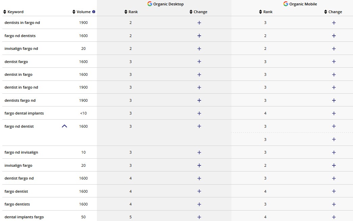The image size is (353, 221).
Task: Click keyword 'dentists in fargo nd'
Action: (22, 23)
